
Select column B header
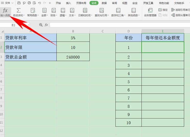pyautogui.click(x=73, y=31)
